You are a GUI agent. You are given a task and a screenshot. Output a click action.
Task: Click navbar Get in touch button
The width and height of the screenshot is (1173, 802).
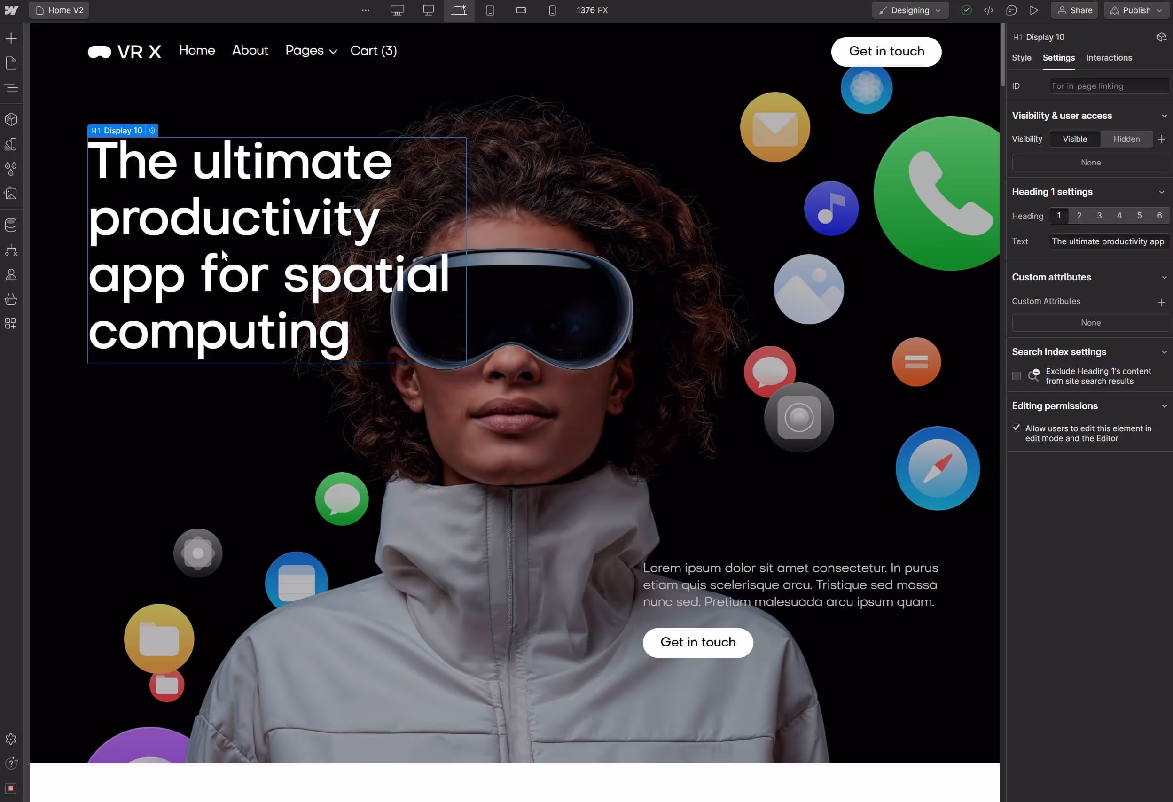886,52
